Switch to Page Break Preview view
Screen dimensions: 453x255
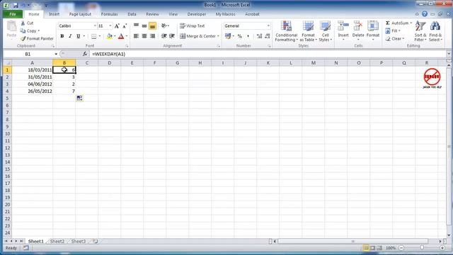point(379,248)
